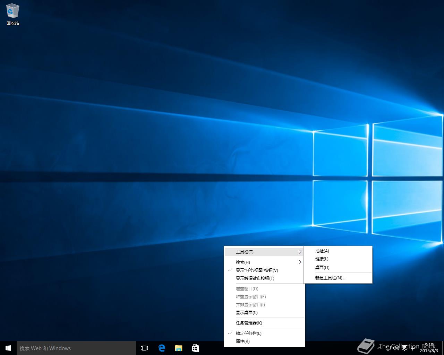Launch Microsoft Edge from the taskbar
Screen dimensions: 444x355
(162, 348)
